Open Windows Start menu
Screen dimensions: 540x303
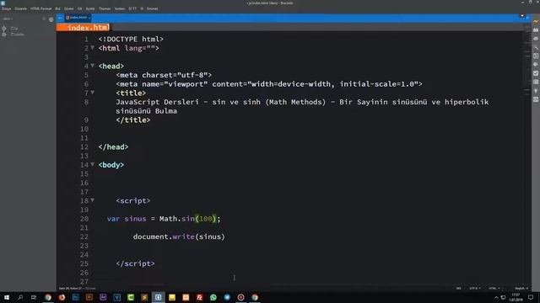click(x=7, y=297)
